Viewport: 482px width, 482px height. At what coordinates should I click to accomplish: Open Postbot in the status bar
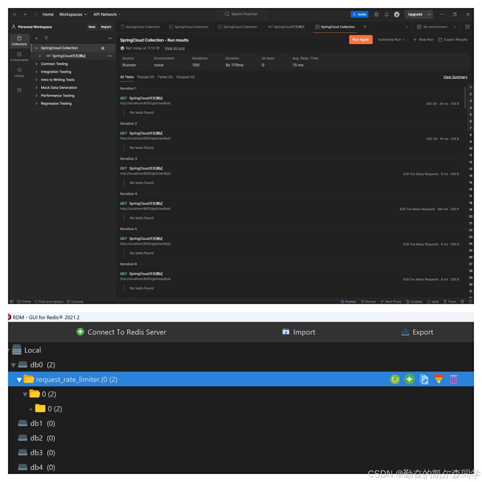(348, 302)
